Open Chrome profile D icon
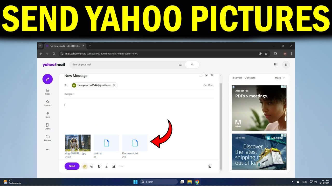The width and height of the screenshot is (332, 186). point(285,54)
